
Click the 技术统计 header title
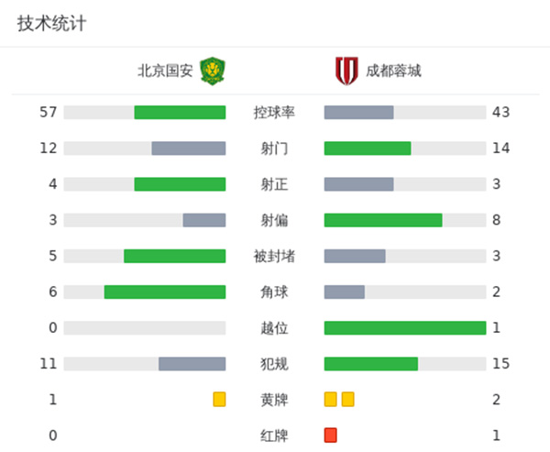pos(51,24)
